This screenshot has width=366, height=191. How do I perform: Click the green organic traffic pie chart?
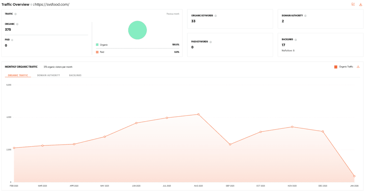[138, 30]
